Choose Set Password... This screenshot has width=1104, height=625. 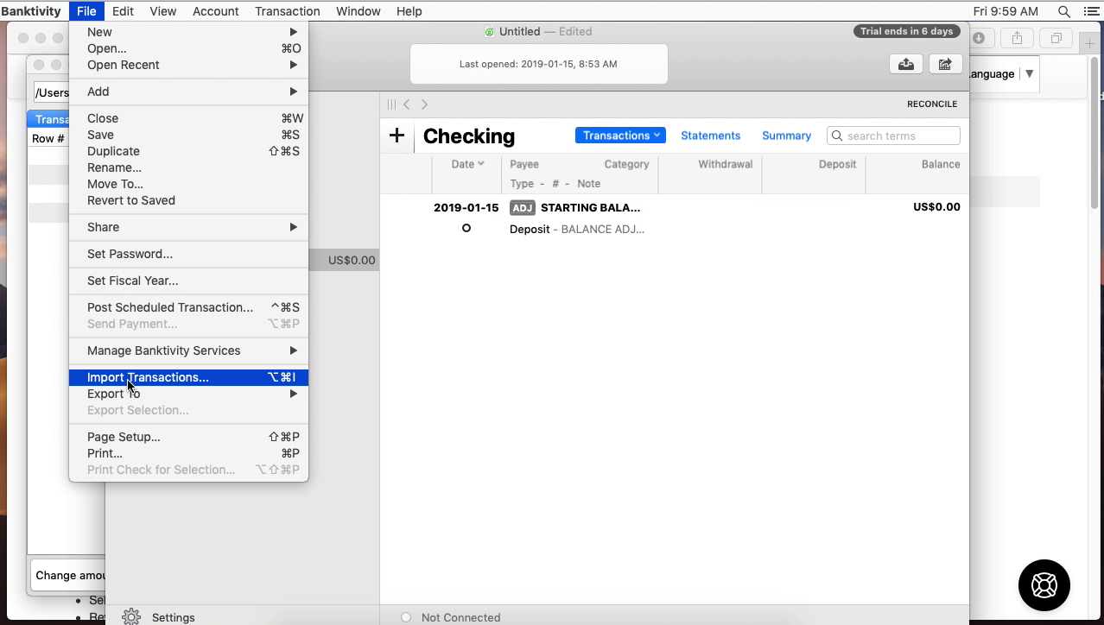click(188, 254)
